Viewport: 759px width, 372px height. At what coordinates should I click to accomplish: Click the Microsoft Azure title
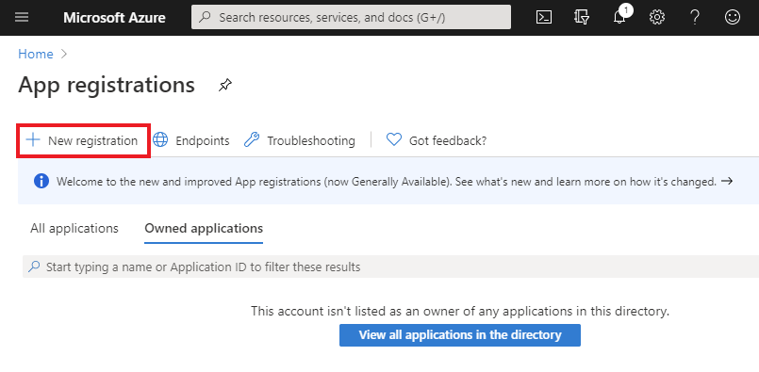pos(114,18)
